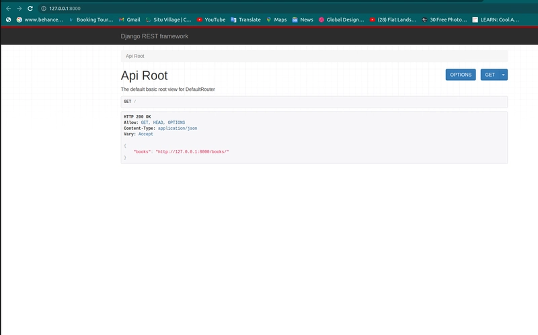538x335 pixels.
Task: Click the browser back arrow
Action: [8, 8]
